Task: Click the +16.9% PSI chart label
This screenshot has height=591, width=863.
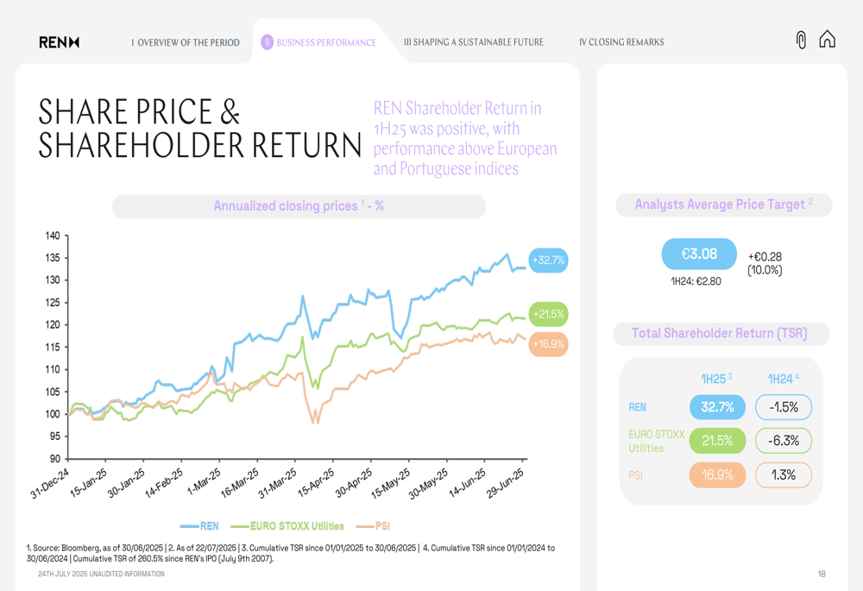Action: 548,344
